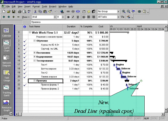168x121 pixels.
Task: Click Gantt chart vertical scrollbar down arrow
Action: [x=166, y=109]
